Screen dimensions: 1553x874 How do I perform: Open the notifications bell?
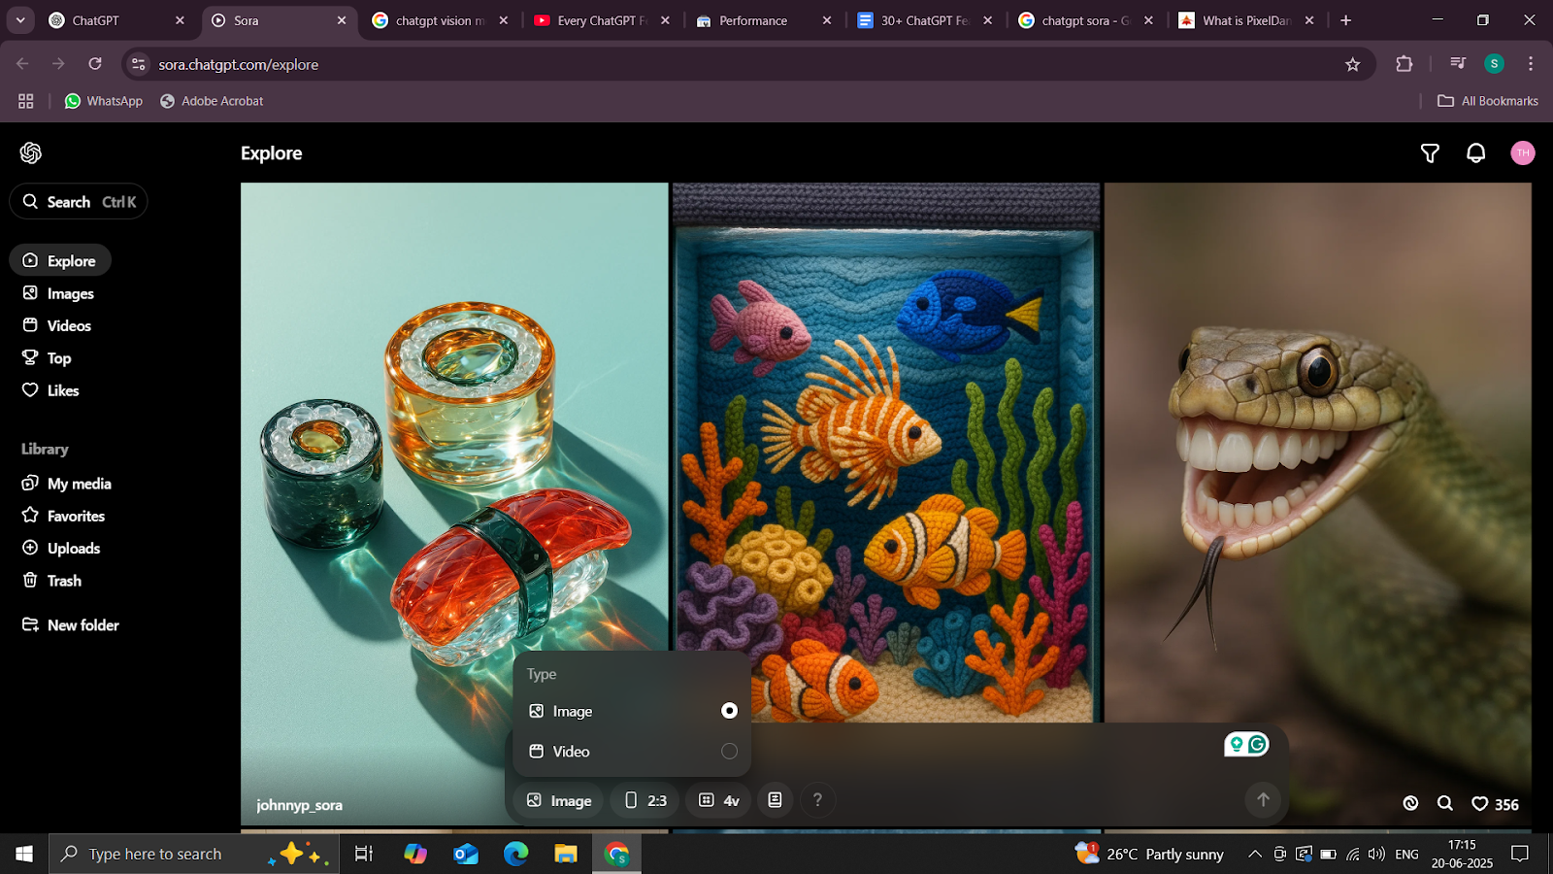point(1475,153)
